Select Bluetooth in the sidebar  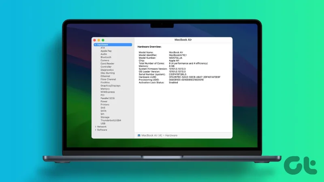point(106,57)
